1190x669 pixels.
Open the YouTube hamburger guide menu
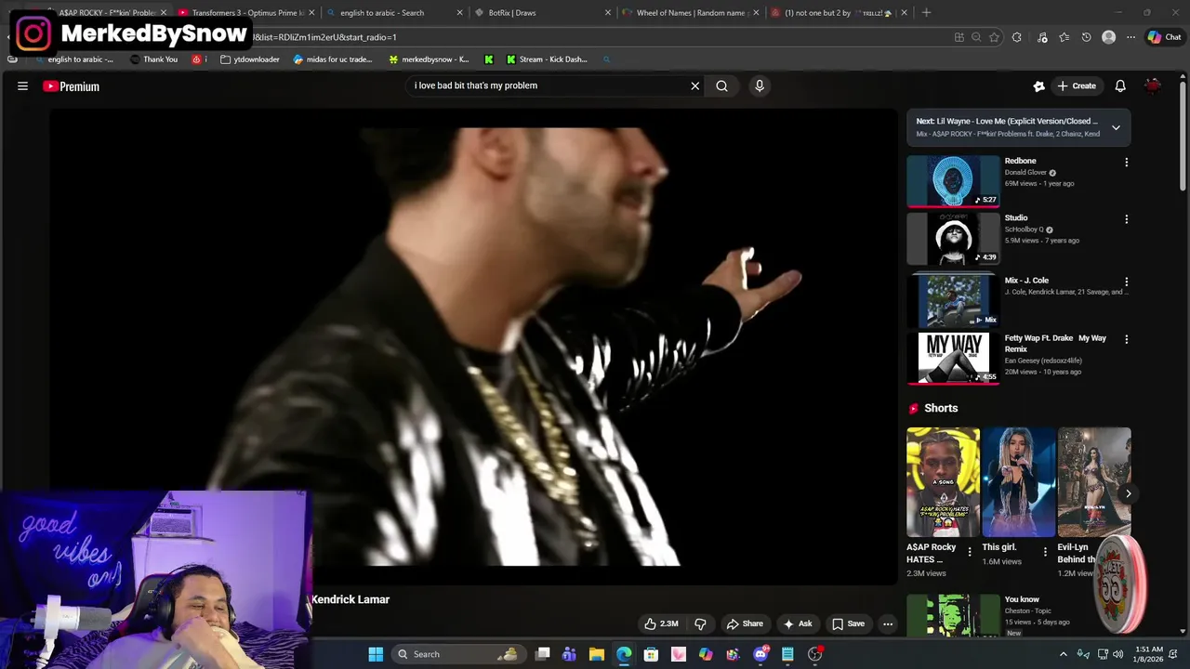22,86
